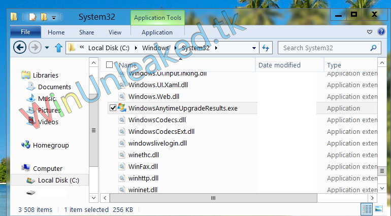Click the navigation pane scroll up arrow
This screenshot has height=216, width=391.
click(x=93, y=63)
